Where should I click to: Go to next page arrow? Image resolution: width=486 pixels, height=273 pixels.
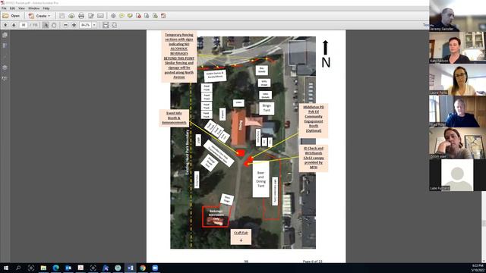point(14,25)
